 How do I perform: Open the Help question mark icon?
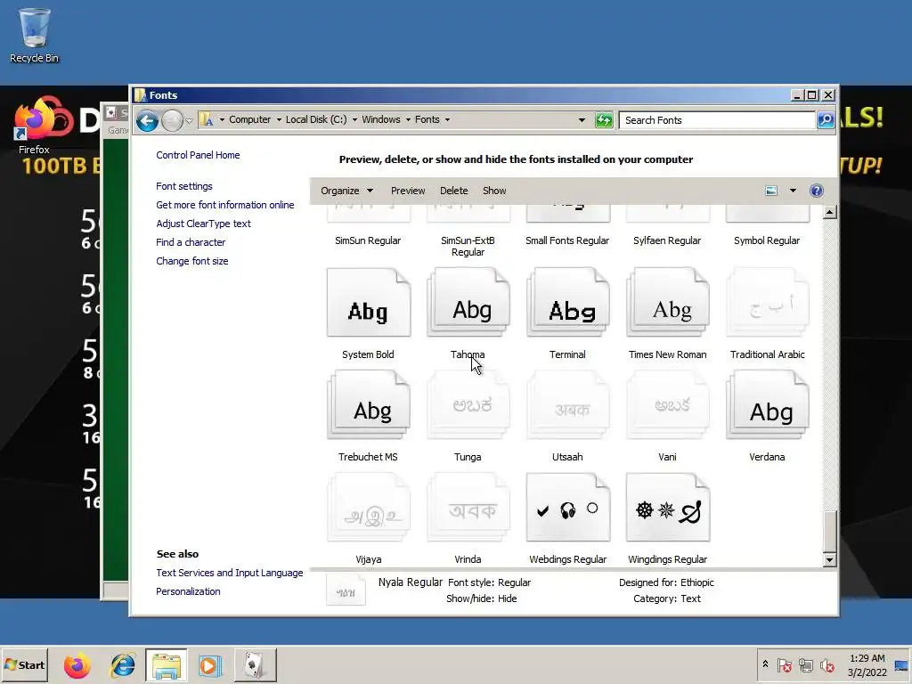pyautogui.click(x=817, y=191)
